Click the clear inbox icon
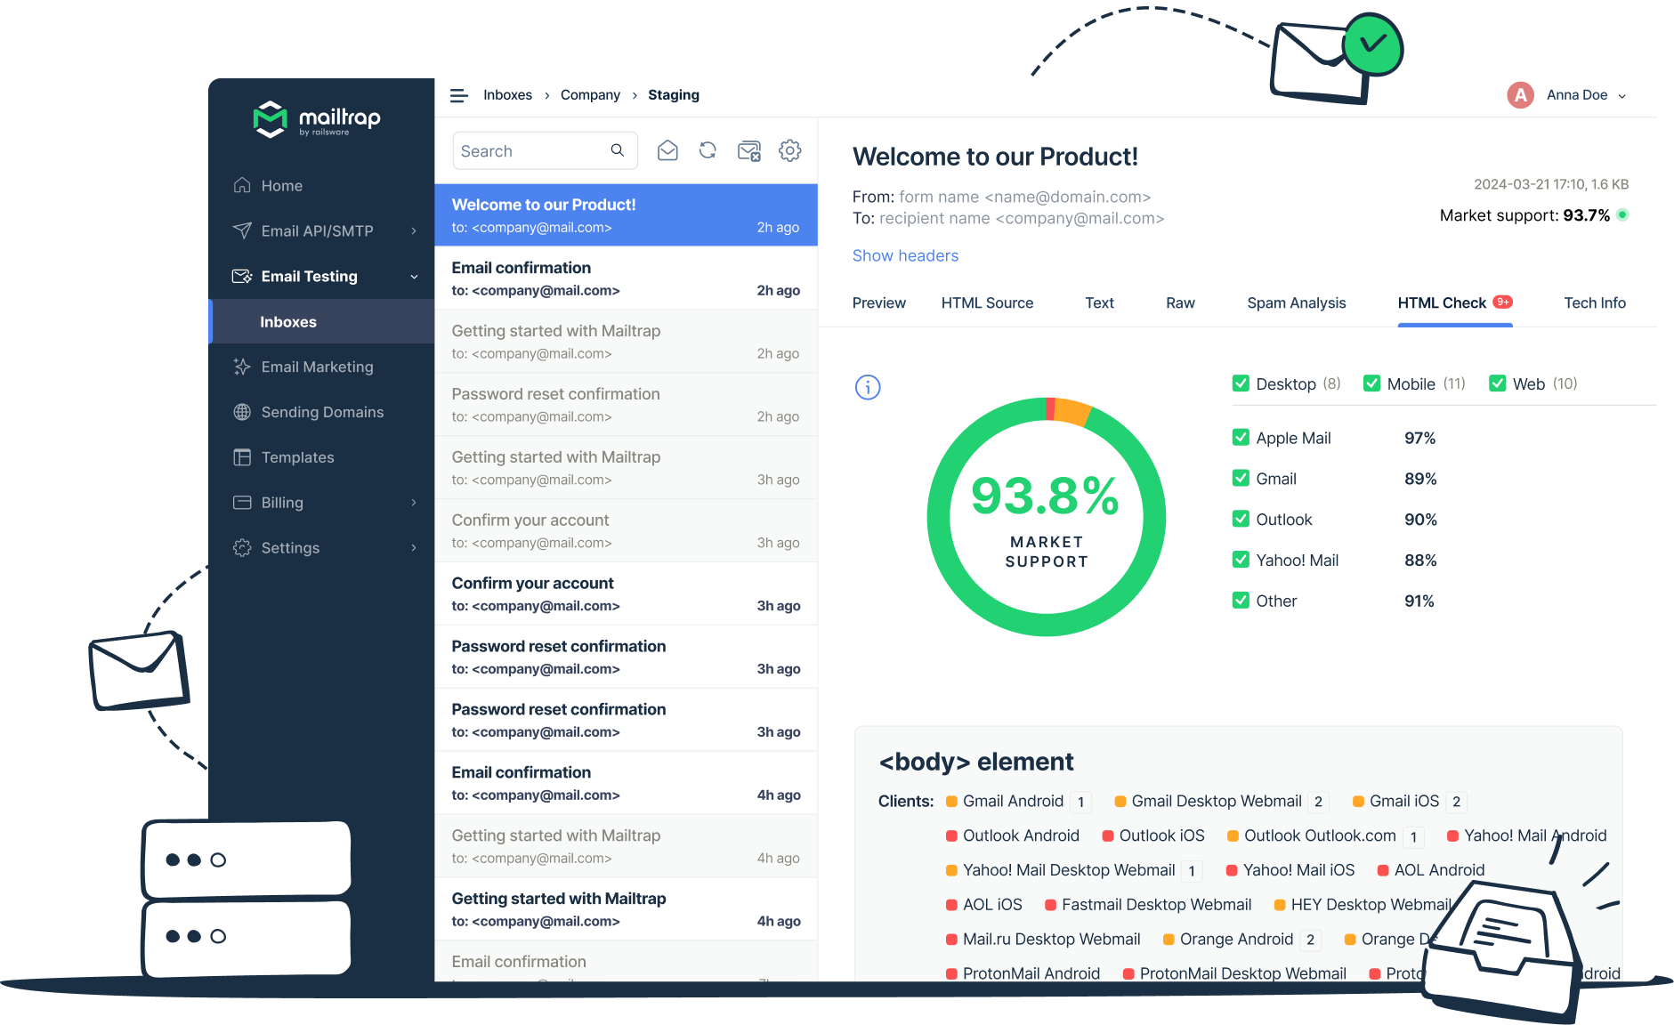 point(748,150)
